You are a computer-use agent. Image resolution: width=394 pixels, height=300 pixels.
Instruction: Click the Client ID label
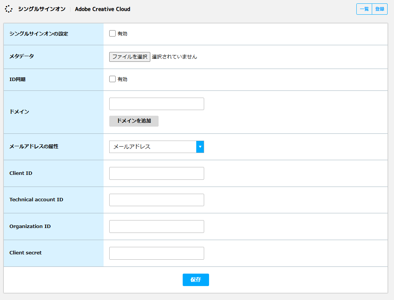click(x=21, y=173)
